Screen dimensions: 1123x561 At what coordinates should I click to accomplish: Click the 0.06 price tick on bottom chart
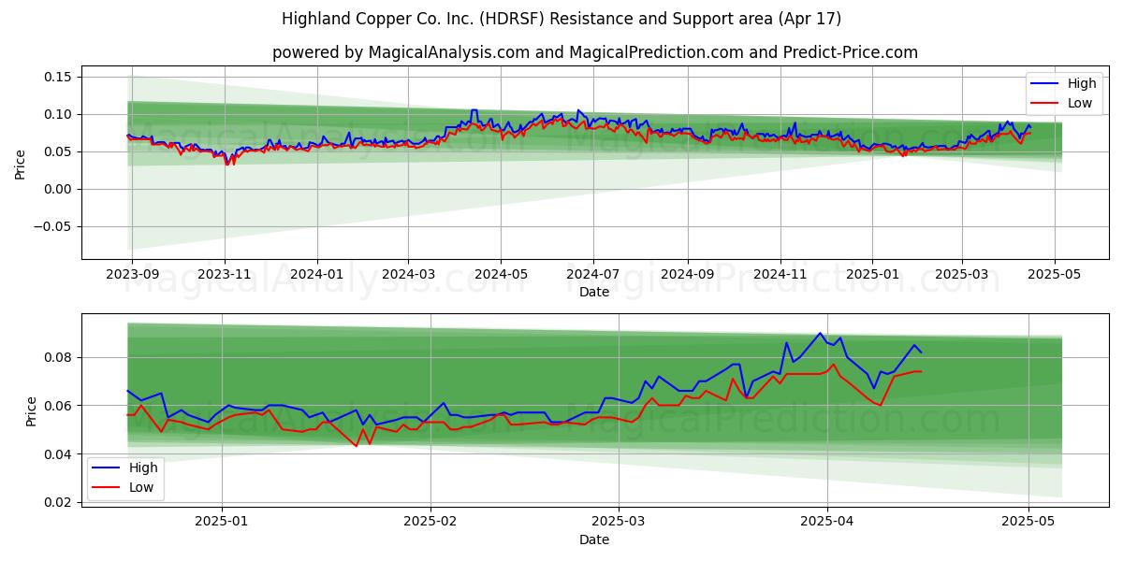pyautogui.click(x=60, y=406)
